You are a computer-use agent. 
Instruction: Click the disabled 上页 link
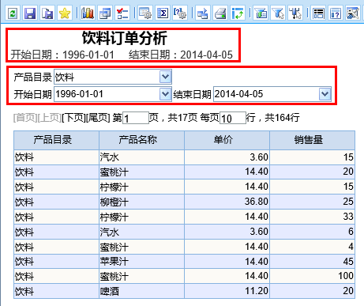(50, 118)
